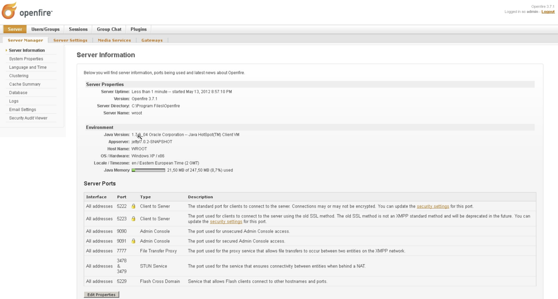
Task: Click the Java Memory usage bar
Action: (148, 170)
